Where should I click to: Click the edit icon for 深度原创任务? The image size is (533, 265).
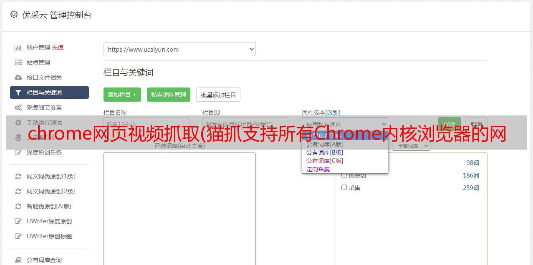[x=18, y=152]
